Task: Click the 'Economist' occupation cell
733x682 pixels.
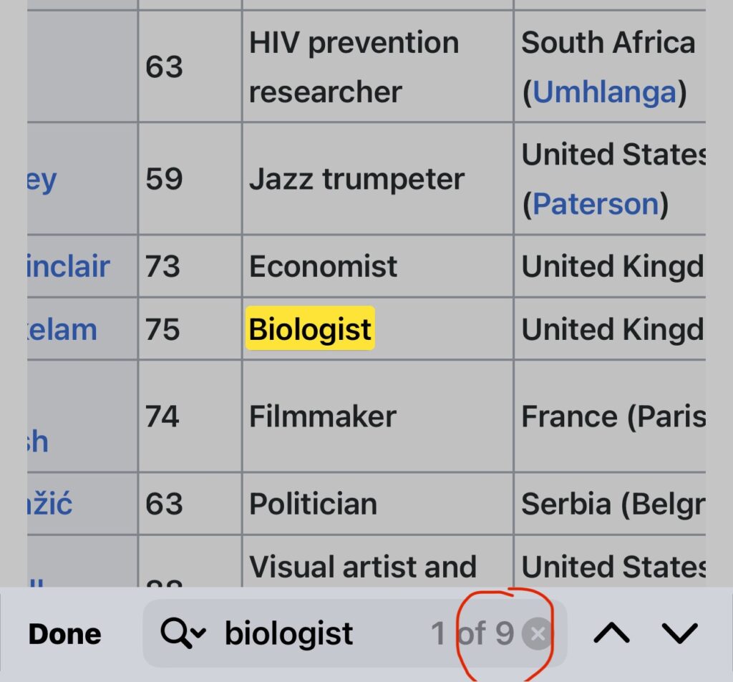Action: click(x=323, y=266)
